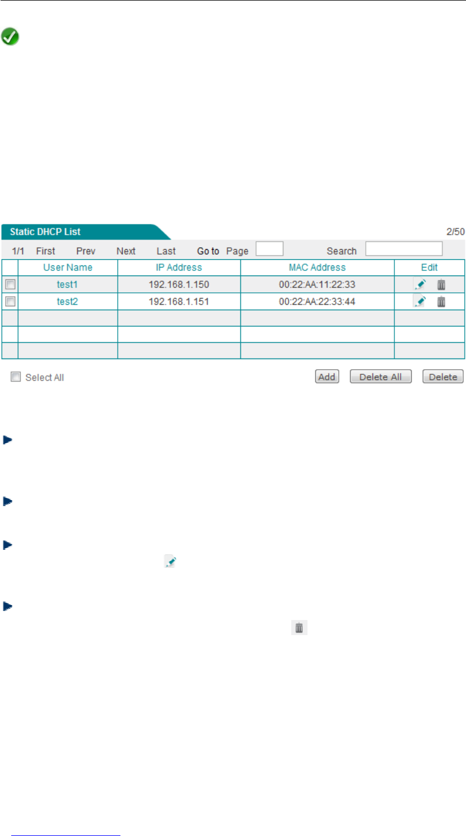Image resolution: width=466 pixels, height=836 pixels.
Task: Click the Static DHCP List title
Action: [x=45, y=232]
